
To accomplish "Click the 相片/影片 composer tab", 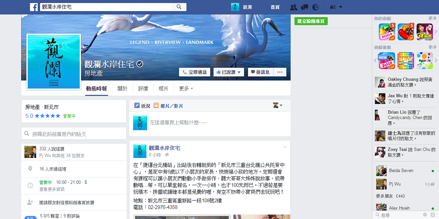I will [168, 106].
